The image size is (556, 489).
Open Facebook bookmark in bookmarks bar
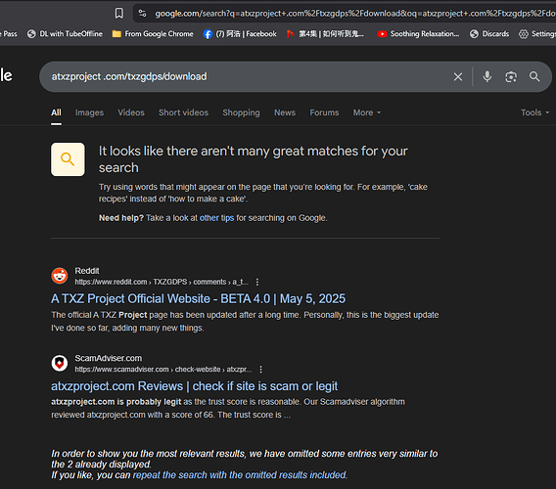240,33
